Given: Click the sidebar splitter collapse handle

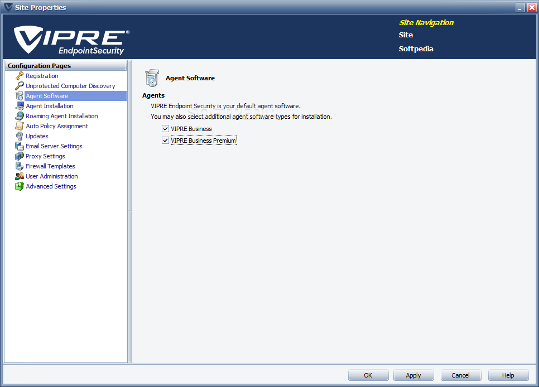Looking at the screenshot, I should point(129,211).
